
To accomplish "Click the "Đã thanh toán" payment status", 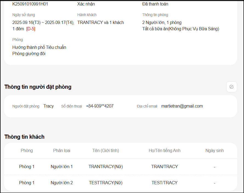I will point(155,4).
